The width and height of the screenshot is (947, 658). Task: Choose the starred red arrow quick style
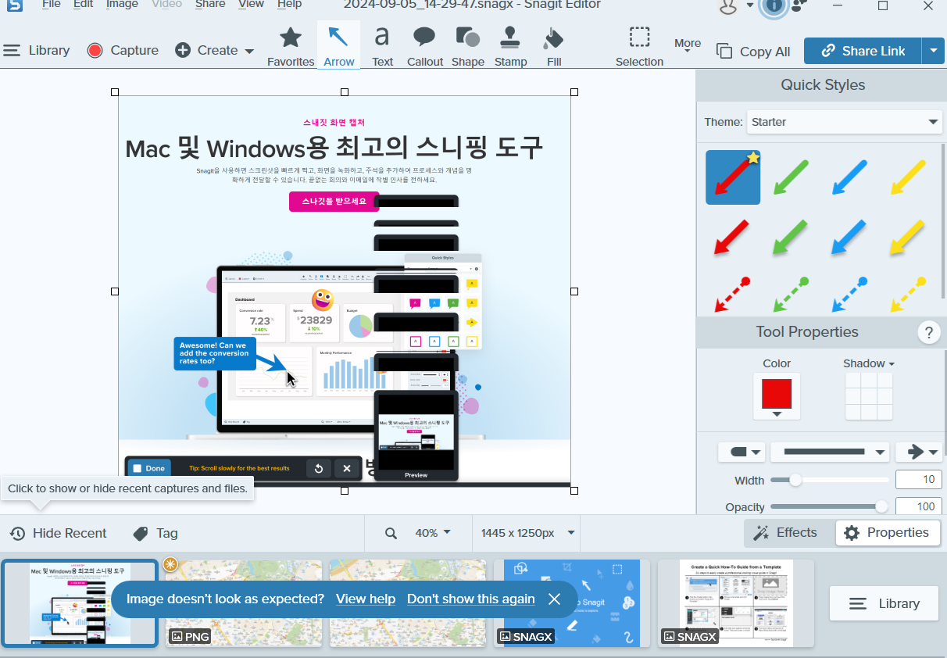[x=733, y=177]
